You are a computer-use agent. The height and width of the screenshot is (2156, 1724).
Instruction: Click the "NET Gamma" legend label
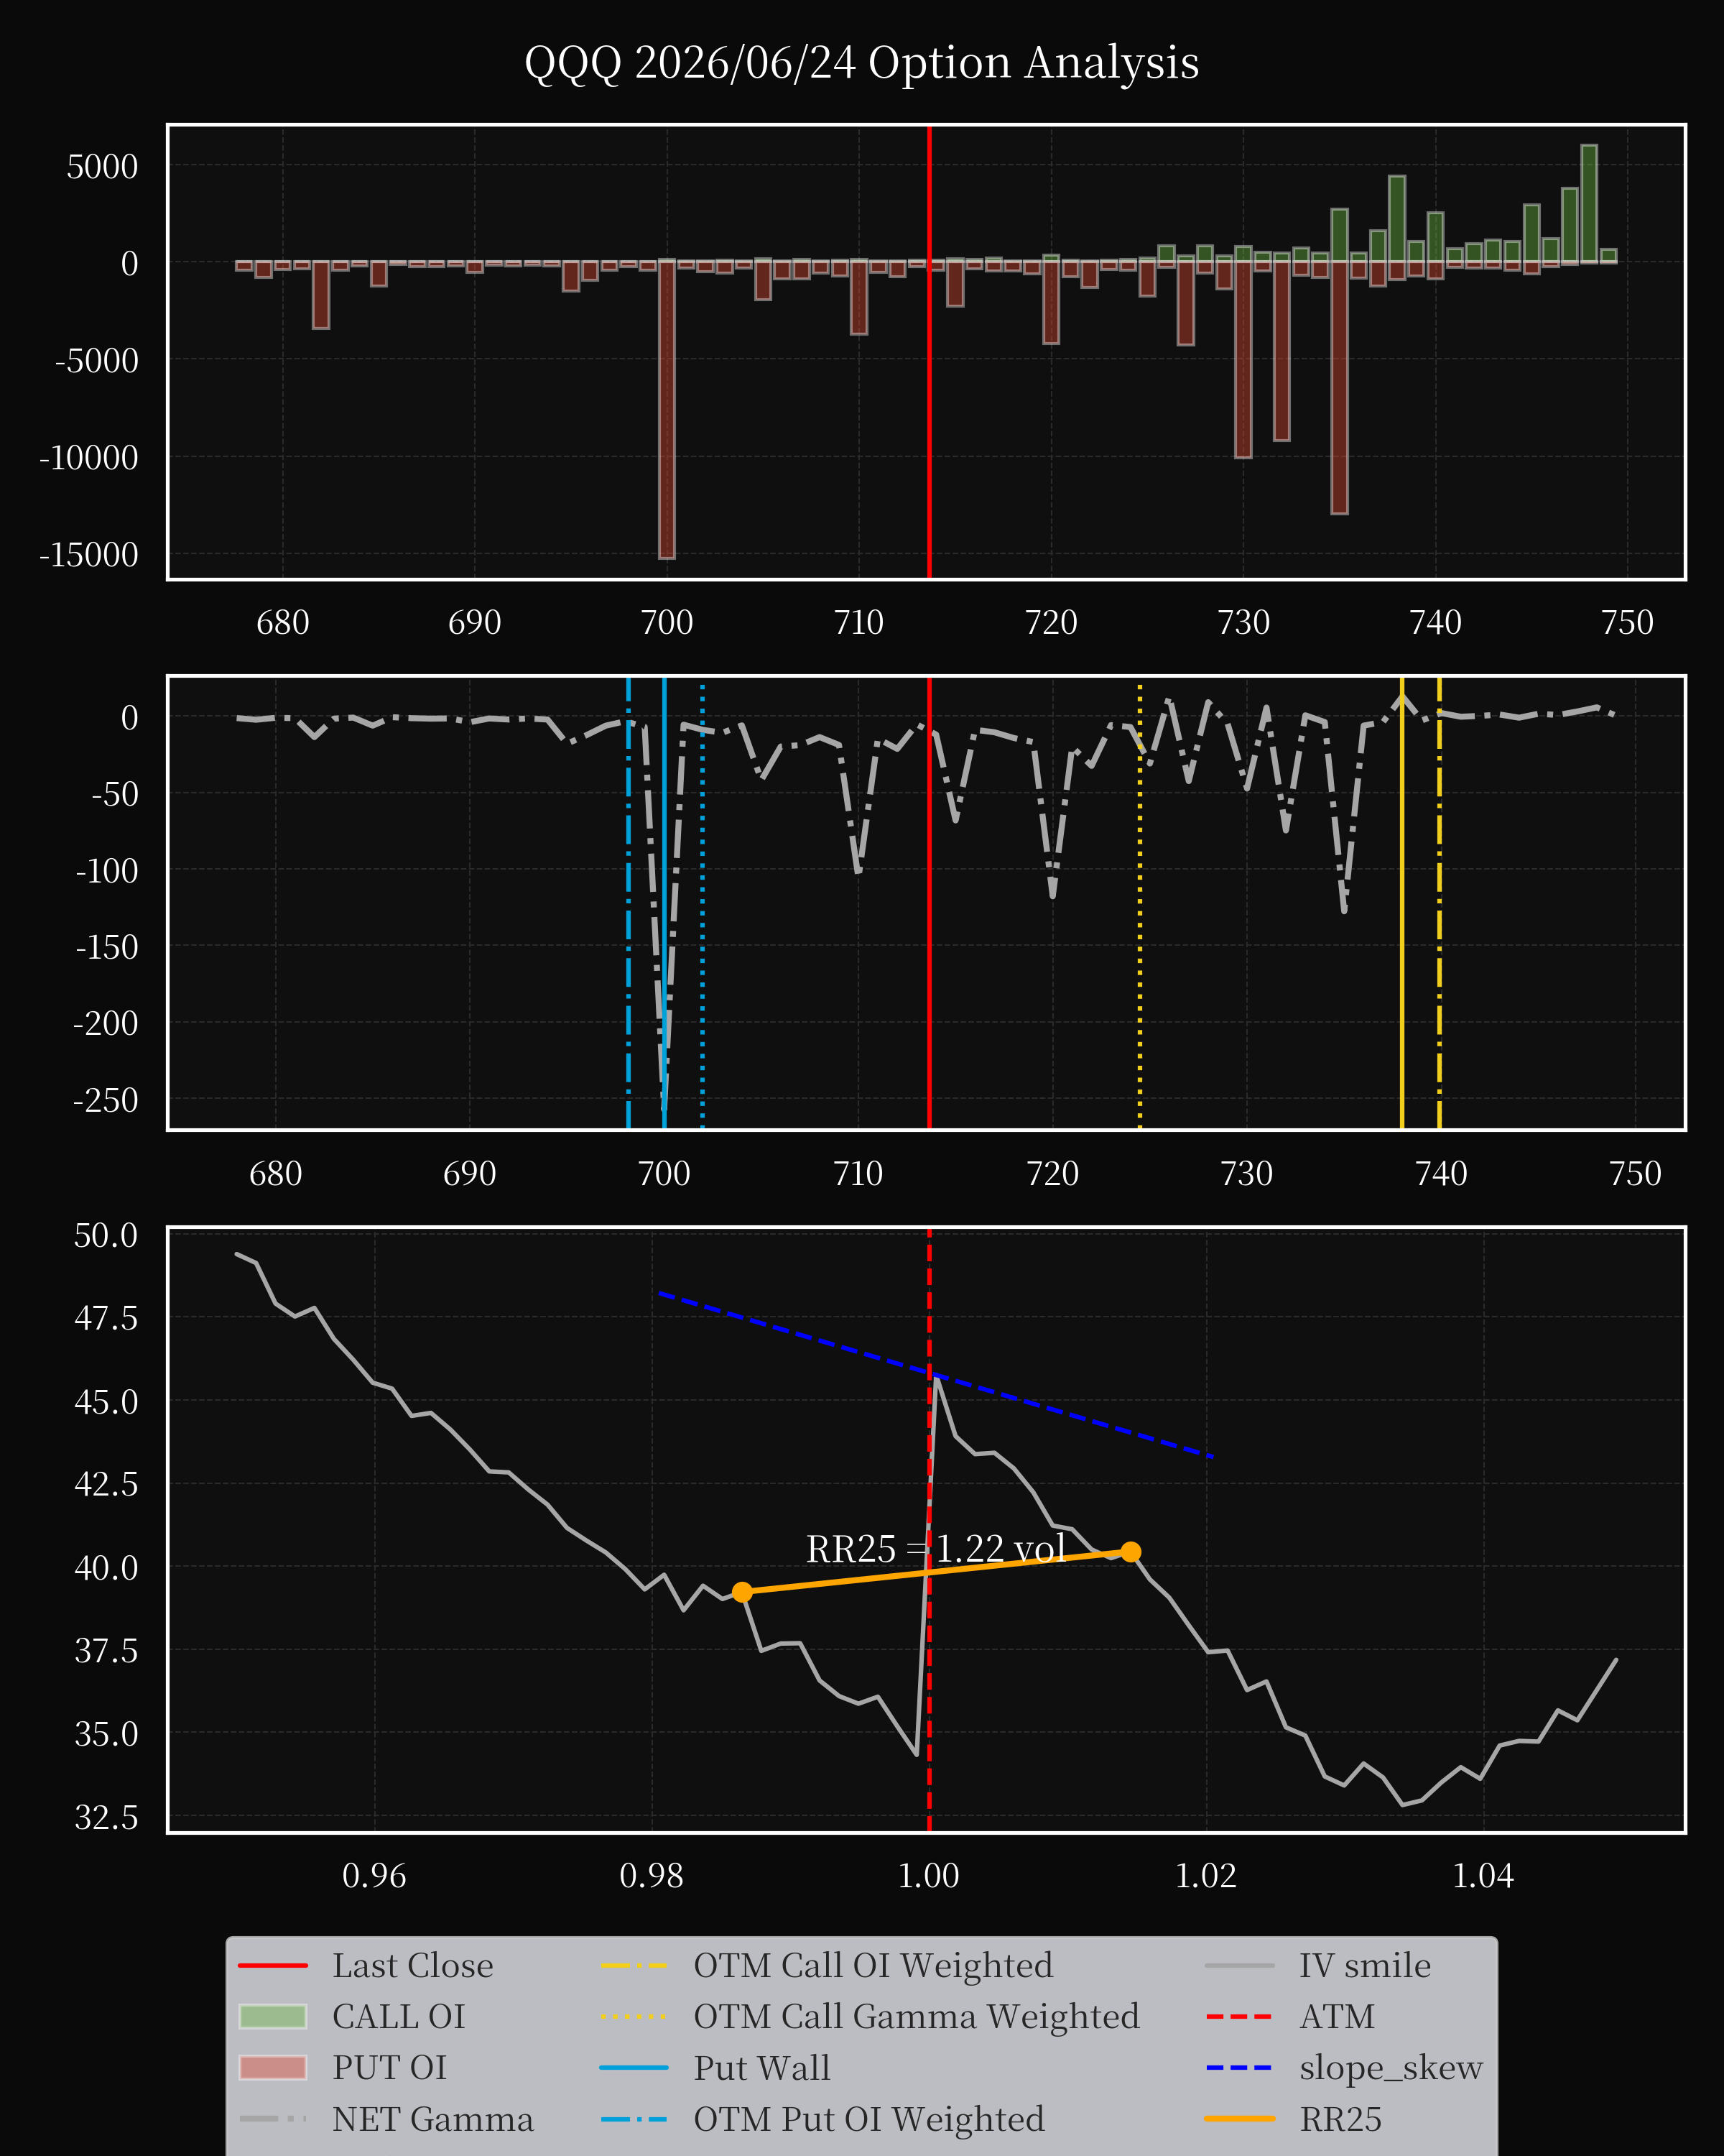(x=432, y=2118)
